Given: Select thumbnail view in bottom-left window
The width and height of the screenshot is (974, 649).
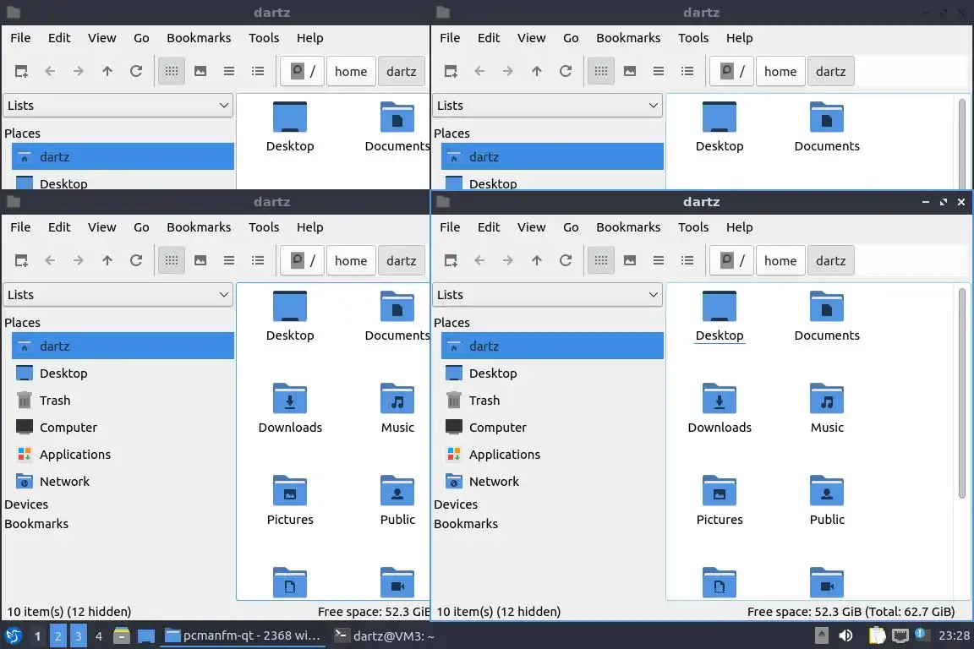Looking at the screenshot, I should (x=200, y=260).
